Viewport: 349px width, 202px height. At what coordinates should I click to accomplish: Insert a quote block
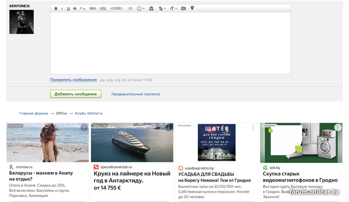(82, 8)
